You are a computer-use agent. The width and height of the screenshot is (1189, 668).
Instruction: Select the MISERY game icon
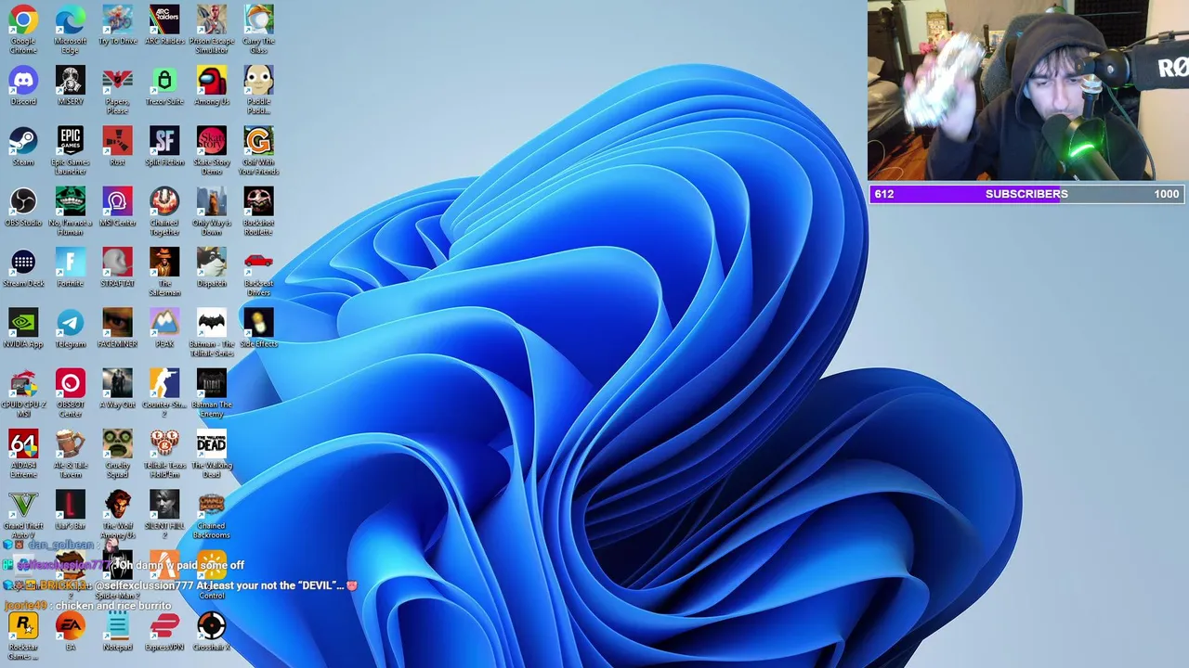click(71, 85)
